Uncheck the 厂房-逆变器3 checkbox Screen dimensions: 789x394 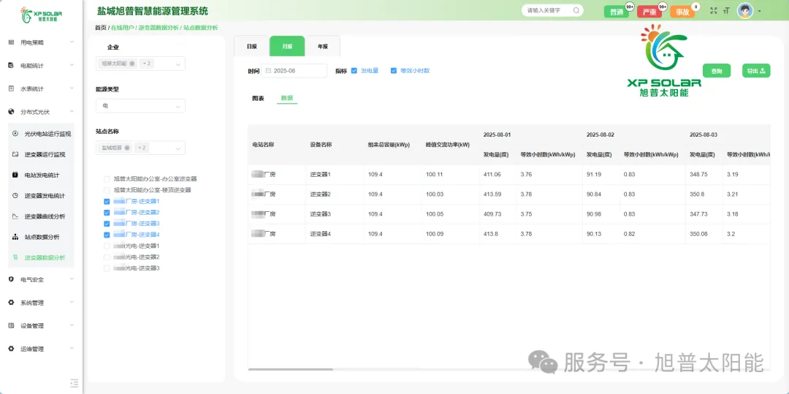click(x=107, y=224)
